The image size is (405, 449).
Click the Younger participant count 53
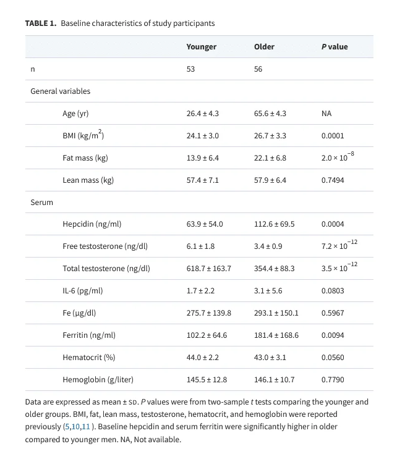[x=190, y=69]
